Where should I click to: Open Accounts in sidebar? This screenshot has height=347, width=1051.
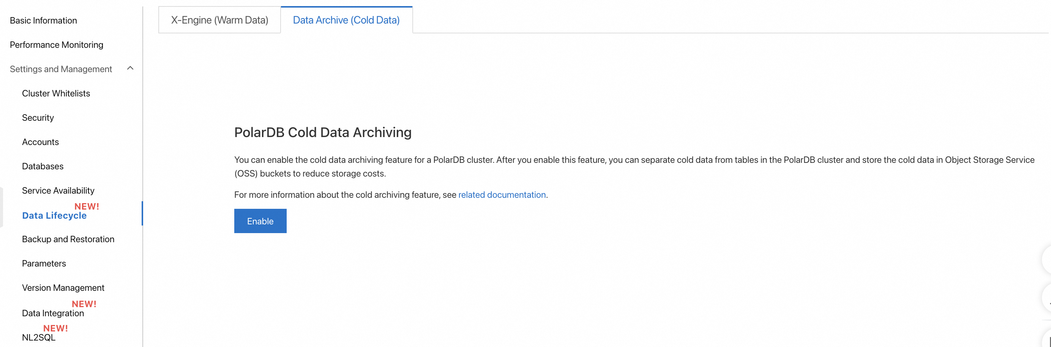click(40, 142)
